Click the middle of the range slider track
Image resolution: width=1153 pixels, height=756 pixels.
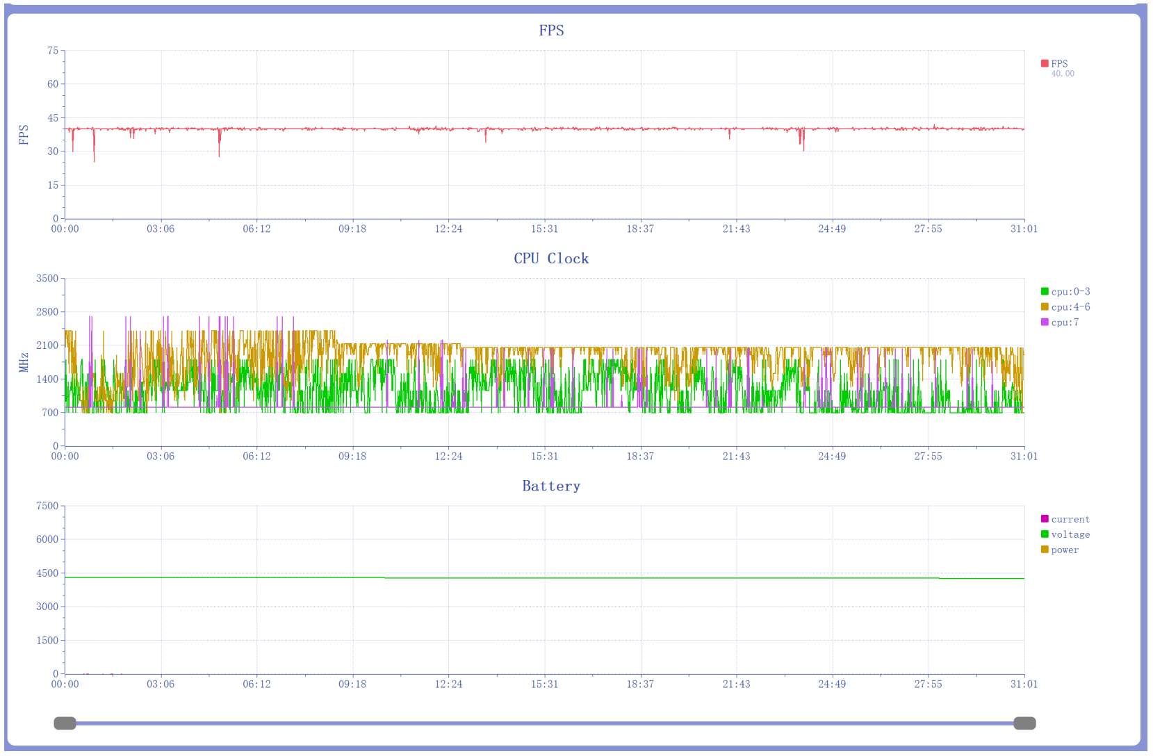click(545, 723)
